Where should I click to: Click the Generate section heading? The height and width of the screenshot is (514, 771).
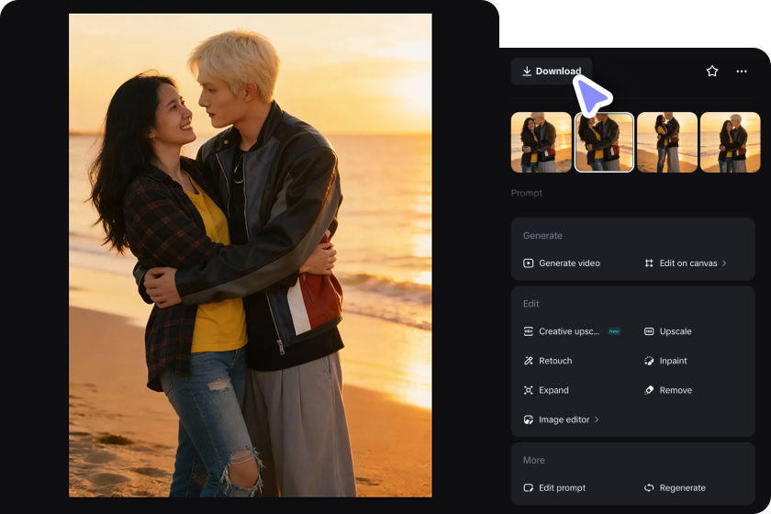(x=542, y=236)
